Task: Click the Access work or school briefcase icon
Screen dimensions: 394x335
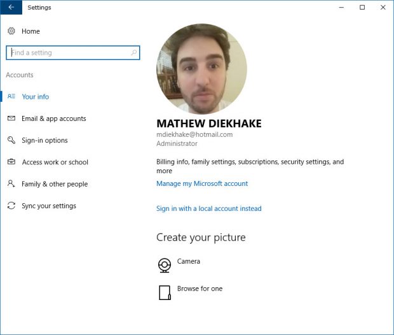Action: point(11,162)
